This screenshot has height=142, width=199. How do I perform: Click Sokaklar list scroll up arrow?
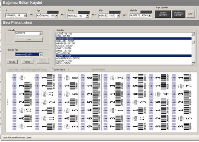(x=193, y=34)
